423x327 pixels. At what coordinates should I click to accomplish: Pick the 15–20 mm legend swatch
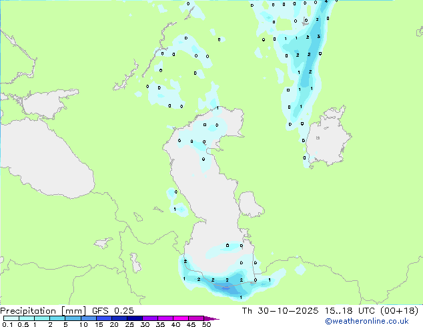tap(104, 318)
